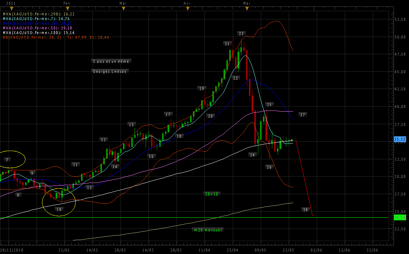Viewport: 409px width, 254px height.
Task: Select annotation label 7 inside yellow ellipse
Action: coord(8,159)
